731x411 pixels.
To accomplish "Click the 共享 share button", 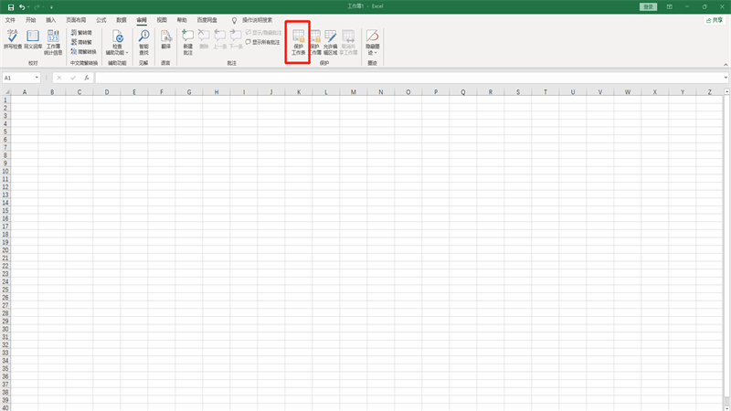I will 714,19.
